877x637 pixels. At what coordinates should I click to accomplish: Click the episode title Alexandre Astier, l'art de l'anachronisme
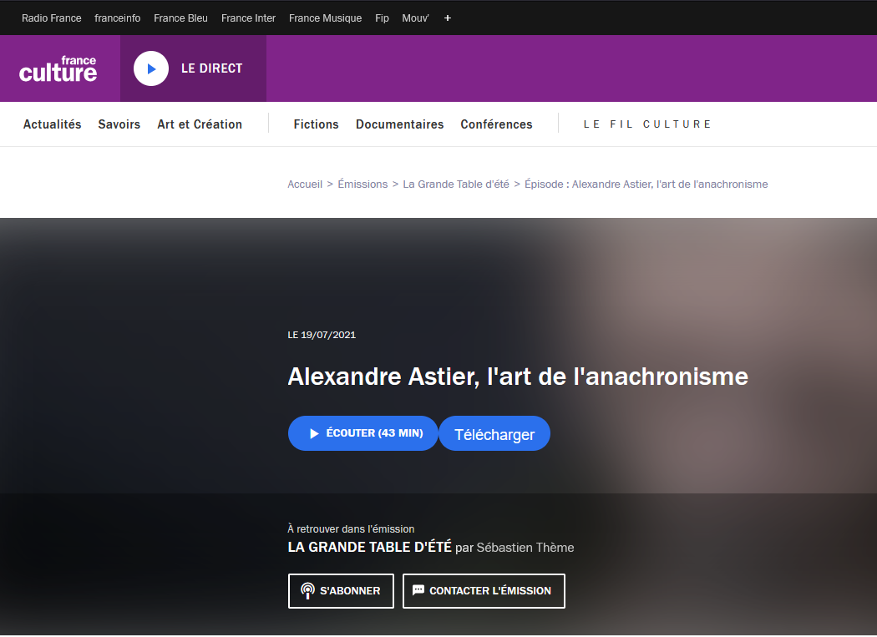click(x=518, y=377)
